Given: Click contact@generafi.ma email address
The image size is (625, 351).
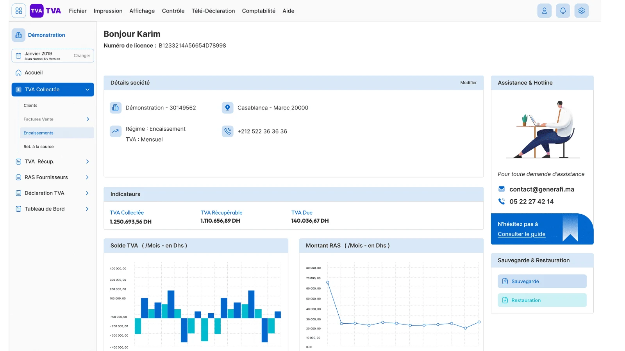Looking at the screenshot, I should coord(542,189).
